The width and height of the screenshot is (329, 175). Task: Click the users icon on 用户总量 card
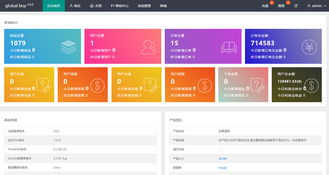(149, 47)
